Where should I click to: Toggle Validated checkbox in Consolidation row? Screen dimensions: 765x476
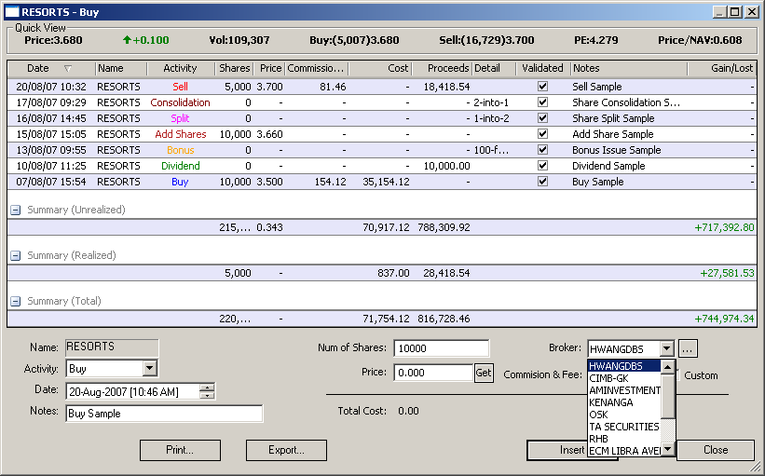tap(542, 102)
